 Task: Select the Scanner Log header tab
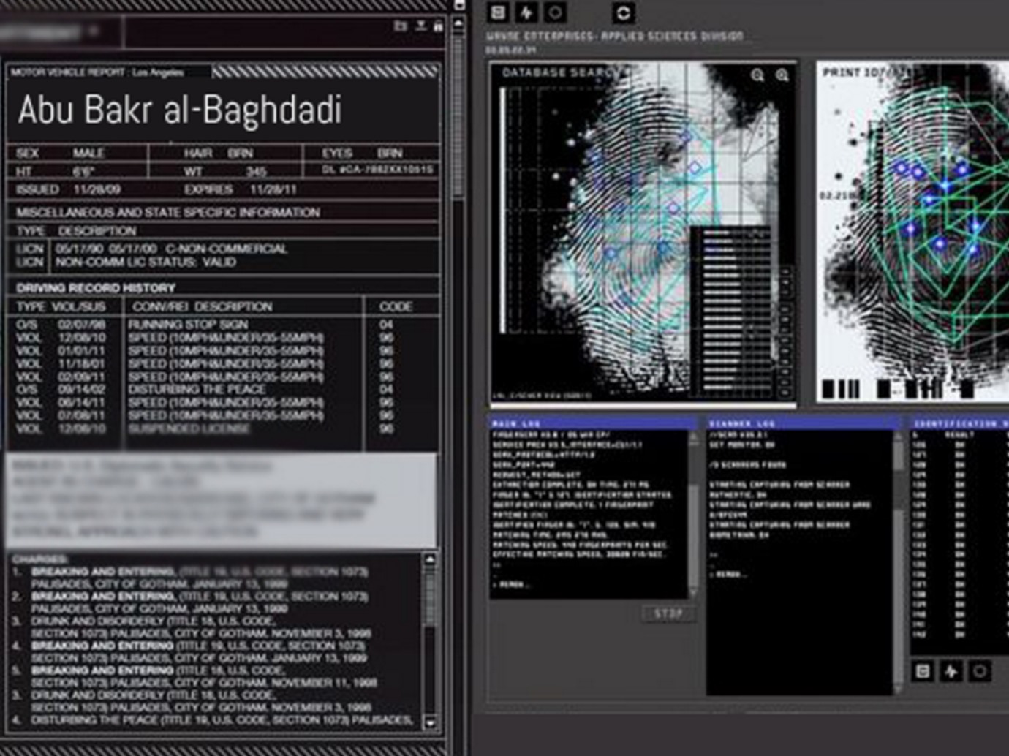803,423
